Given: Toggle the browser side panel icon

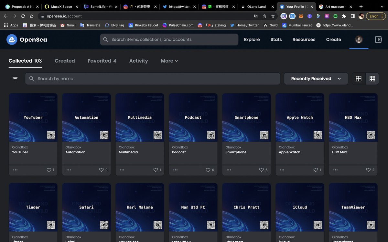Looking at the screenshot, I should tap(353, 16).
